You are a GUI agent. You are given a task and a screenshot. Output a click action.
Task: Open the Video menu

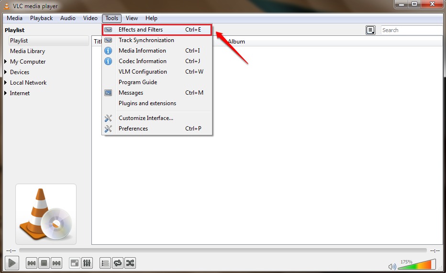click(90, 18)
